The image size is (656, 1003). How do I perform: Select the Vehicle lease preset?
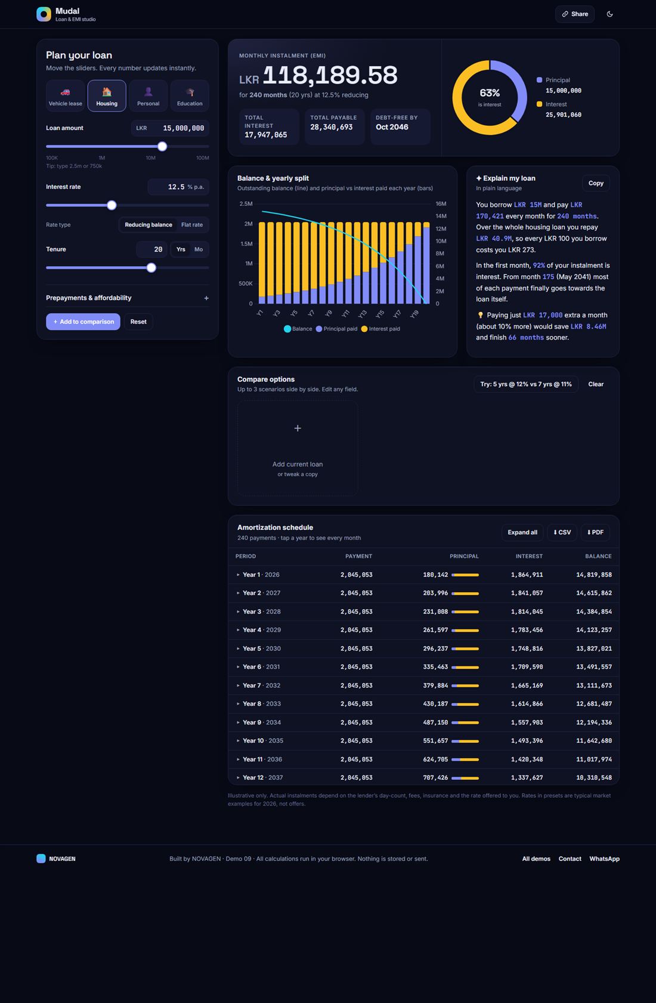coord(66,96)
